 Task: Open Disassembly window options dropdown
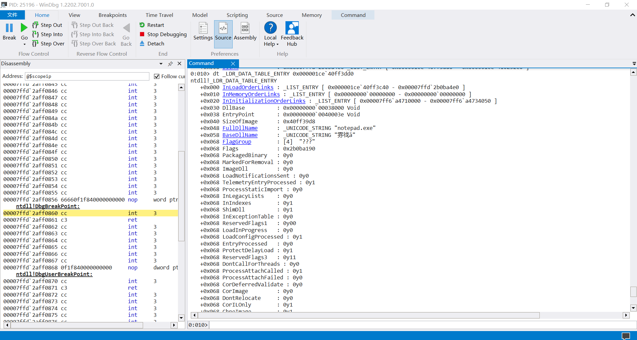[x=161, y=64]
